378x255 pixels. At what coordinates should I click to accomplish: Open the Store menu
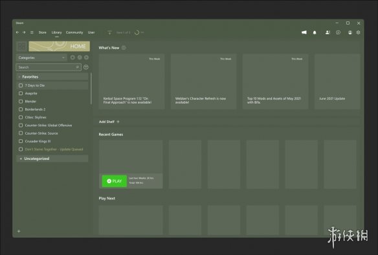[x=43, y=32]
